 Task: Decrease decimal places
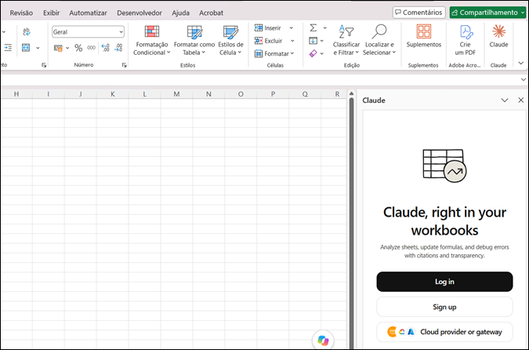[118, 48]
